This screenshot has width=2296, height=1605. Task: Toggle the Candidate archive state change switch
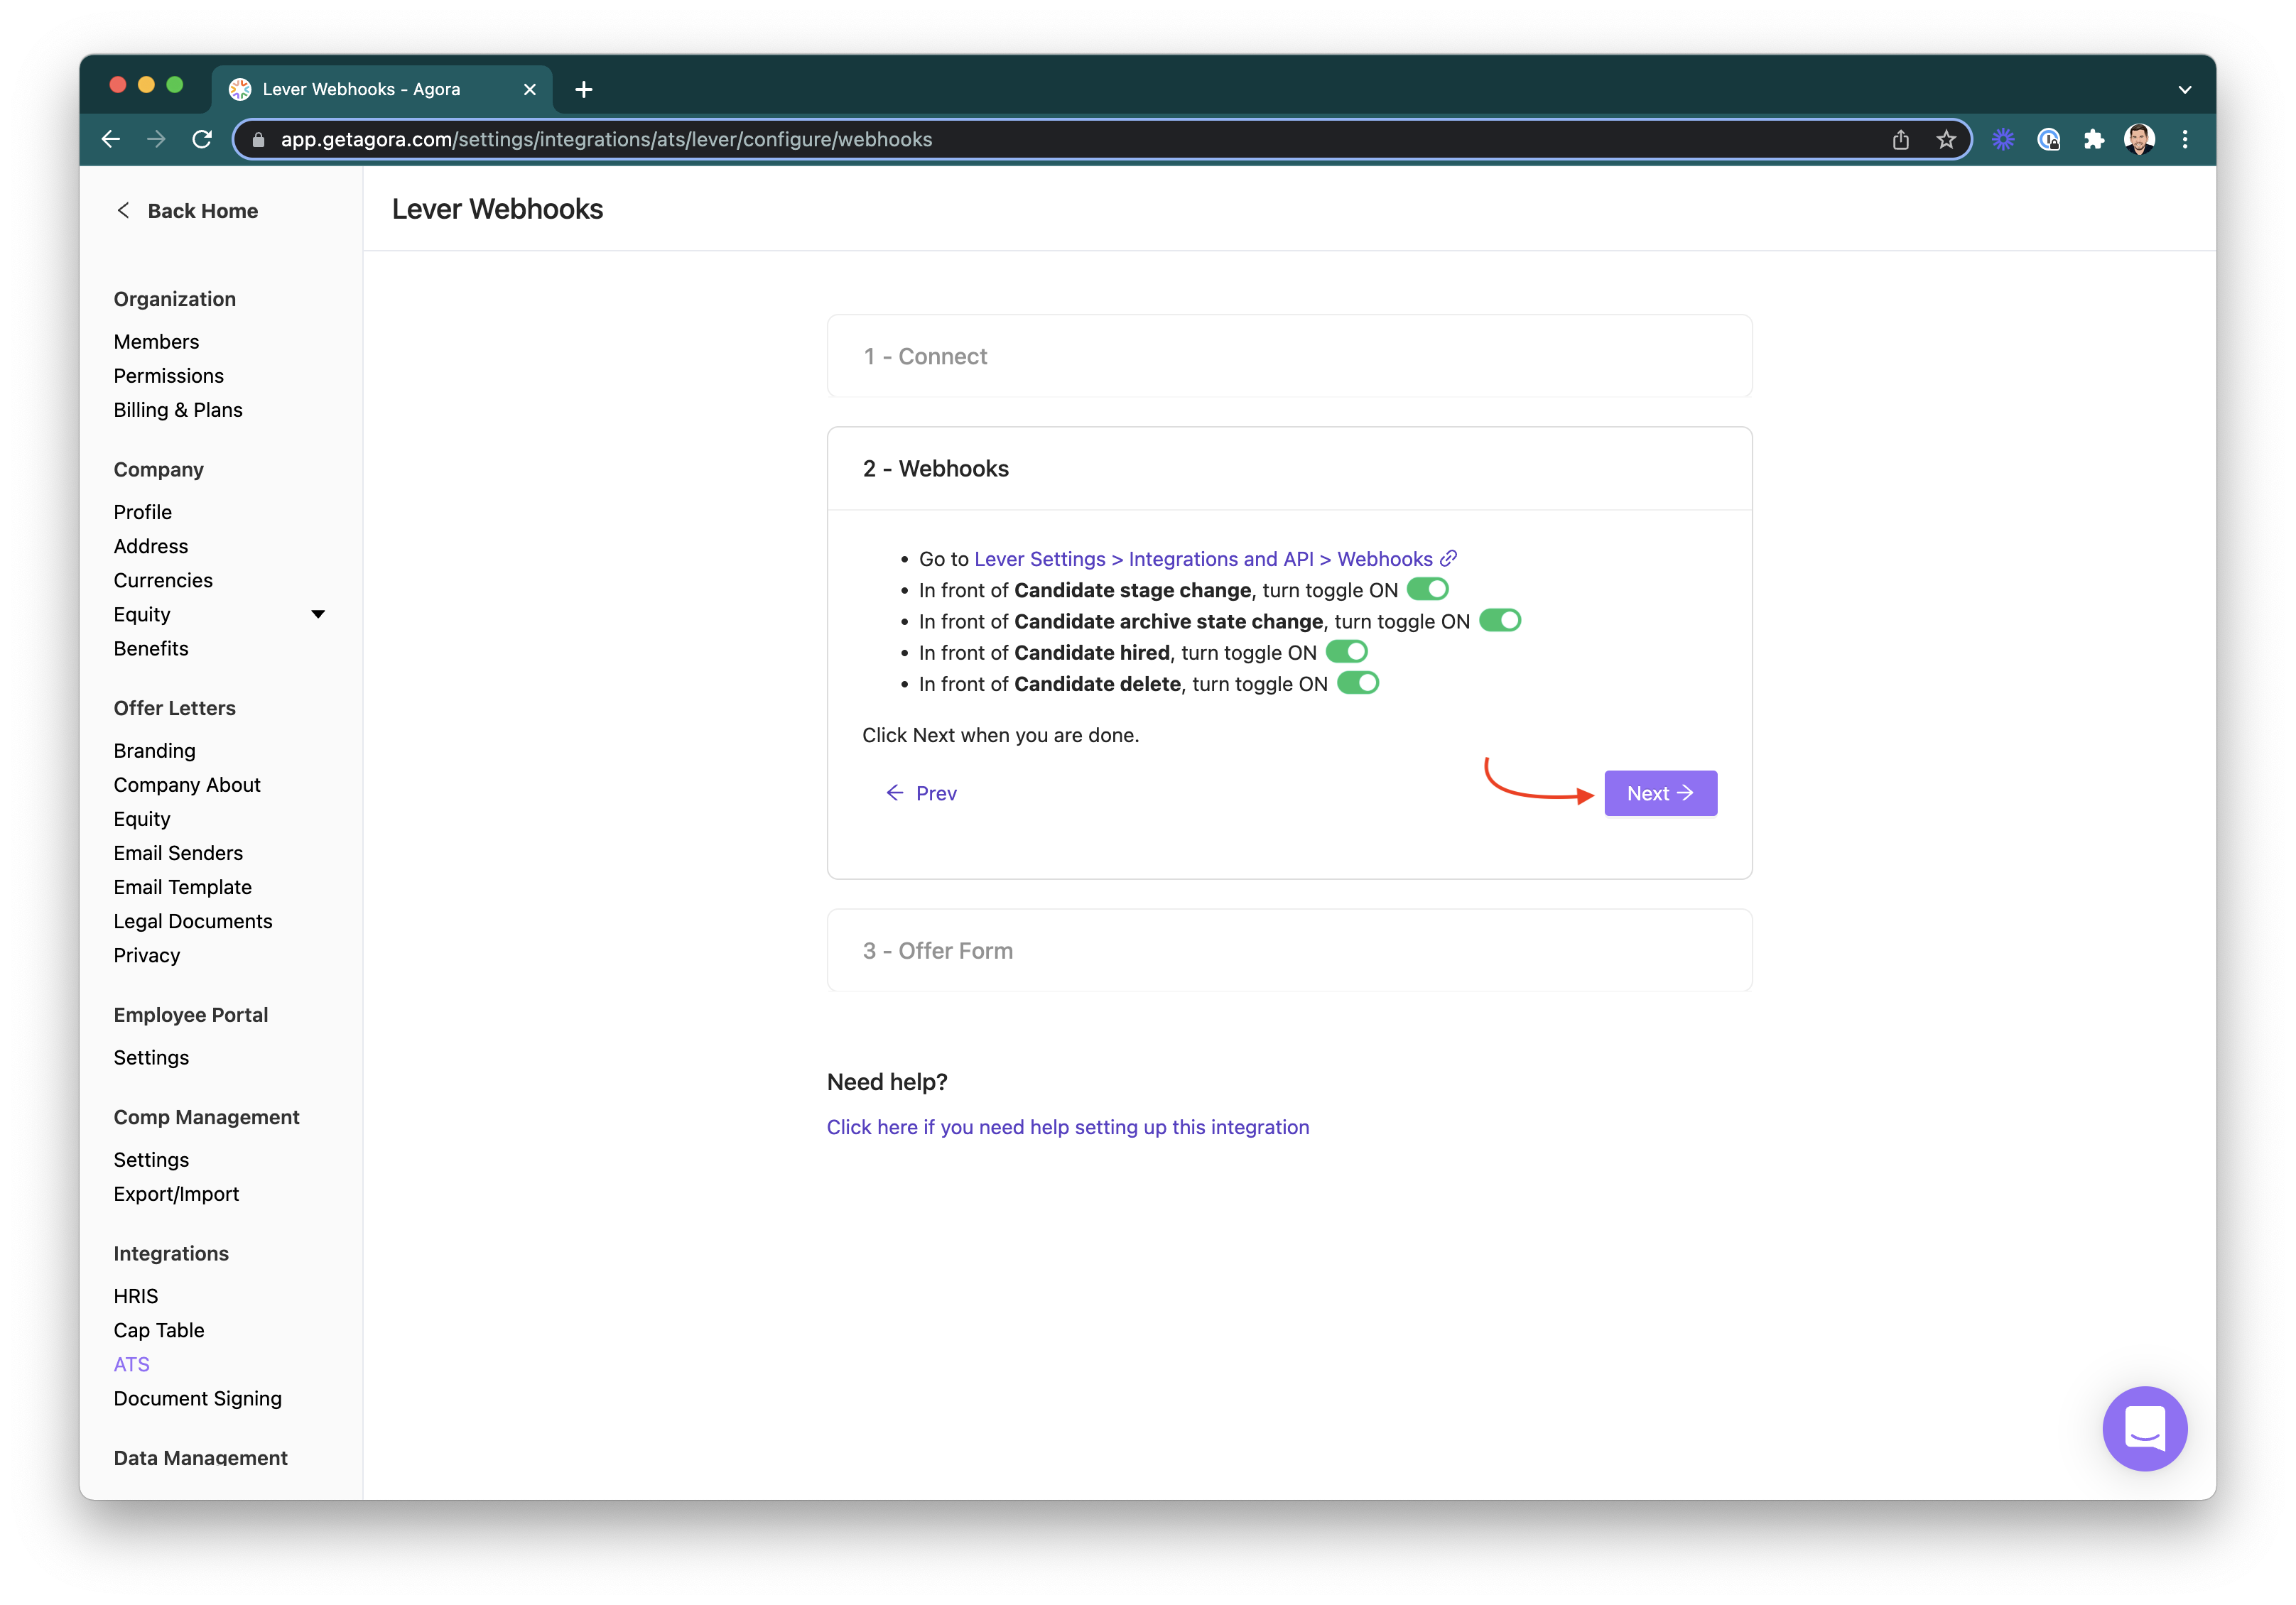(x=1500, y=620)
